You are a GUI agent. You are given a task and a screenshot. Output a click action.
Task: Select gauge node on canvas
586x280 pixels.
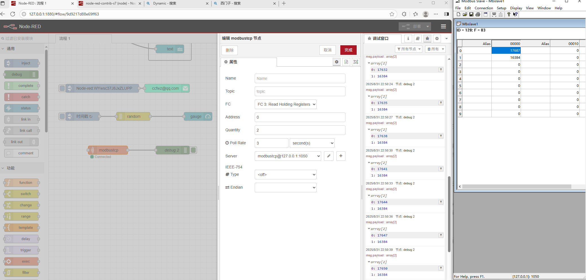pos(198,116)
